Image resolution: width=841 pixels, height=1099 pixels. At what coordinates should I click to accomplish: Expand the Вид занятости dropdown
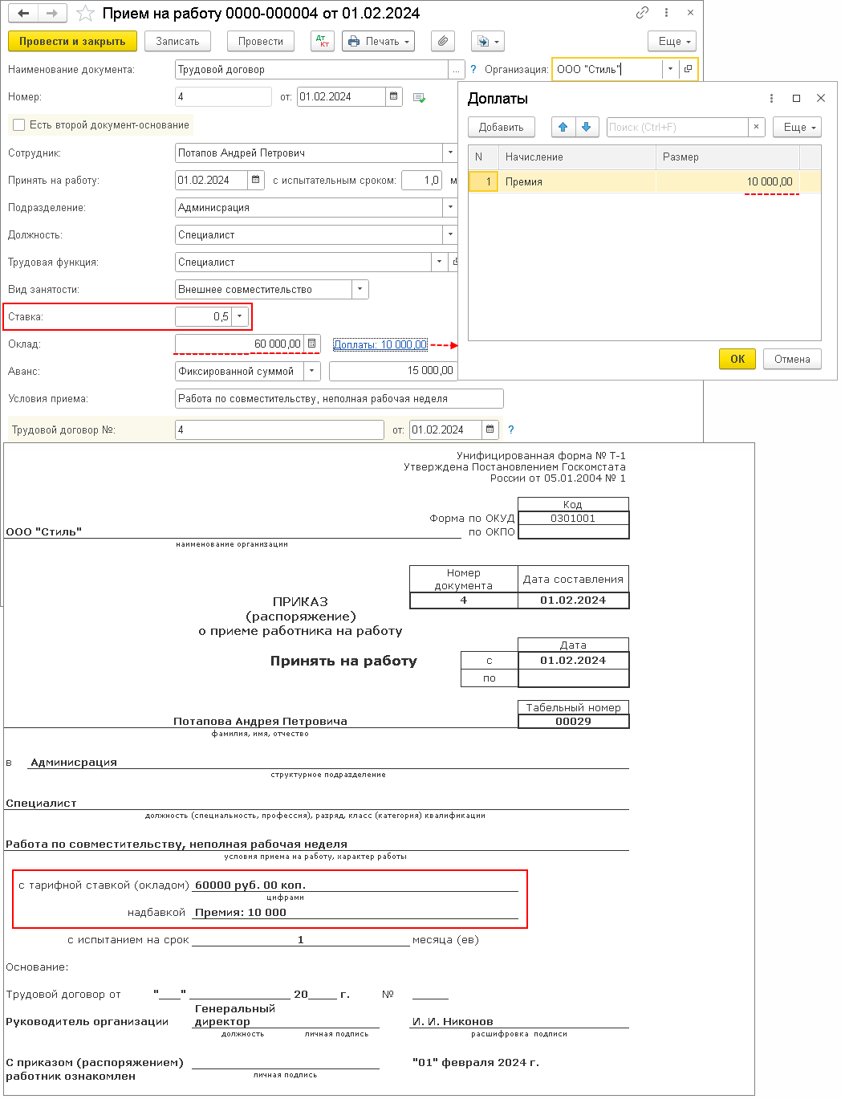[360, 289]
